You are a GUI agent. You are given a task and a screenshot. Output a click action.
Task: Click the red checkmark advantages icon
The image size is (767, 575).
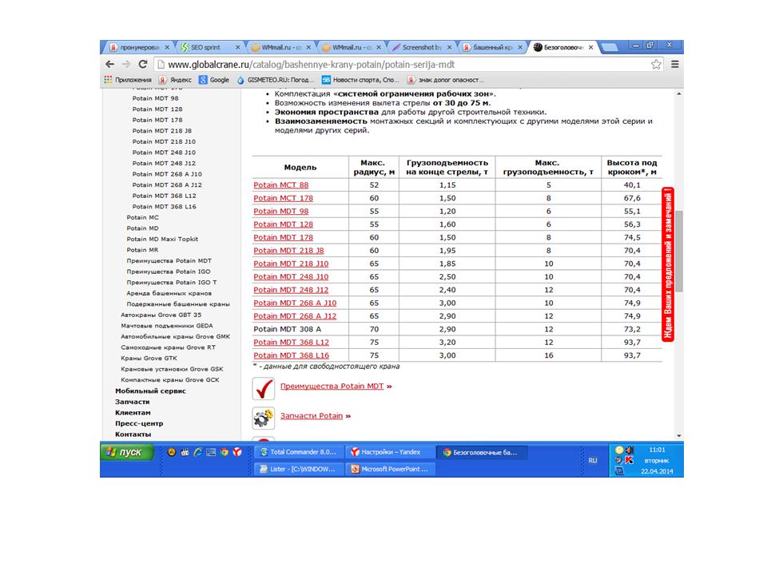click(x=264, y=389)
